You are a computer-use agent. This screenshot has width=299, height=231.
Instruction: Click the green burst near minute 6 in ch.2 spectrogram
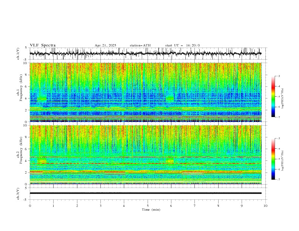pyautogui.click(x=170, y=160)
